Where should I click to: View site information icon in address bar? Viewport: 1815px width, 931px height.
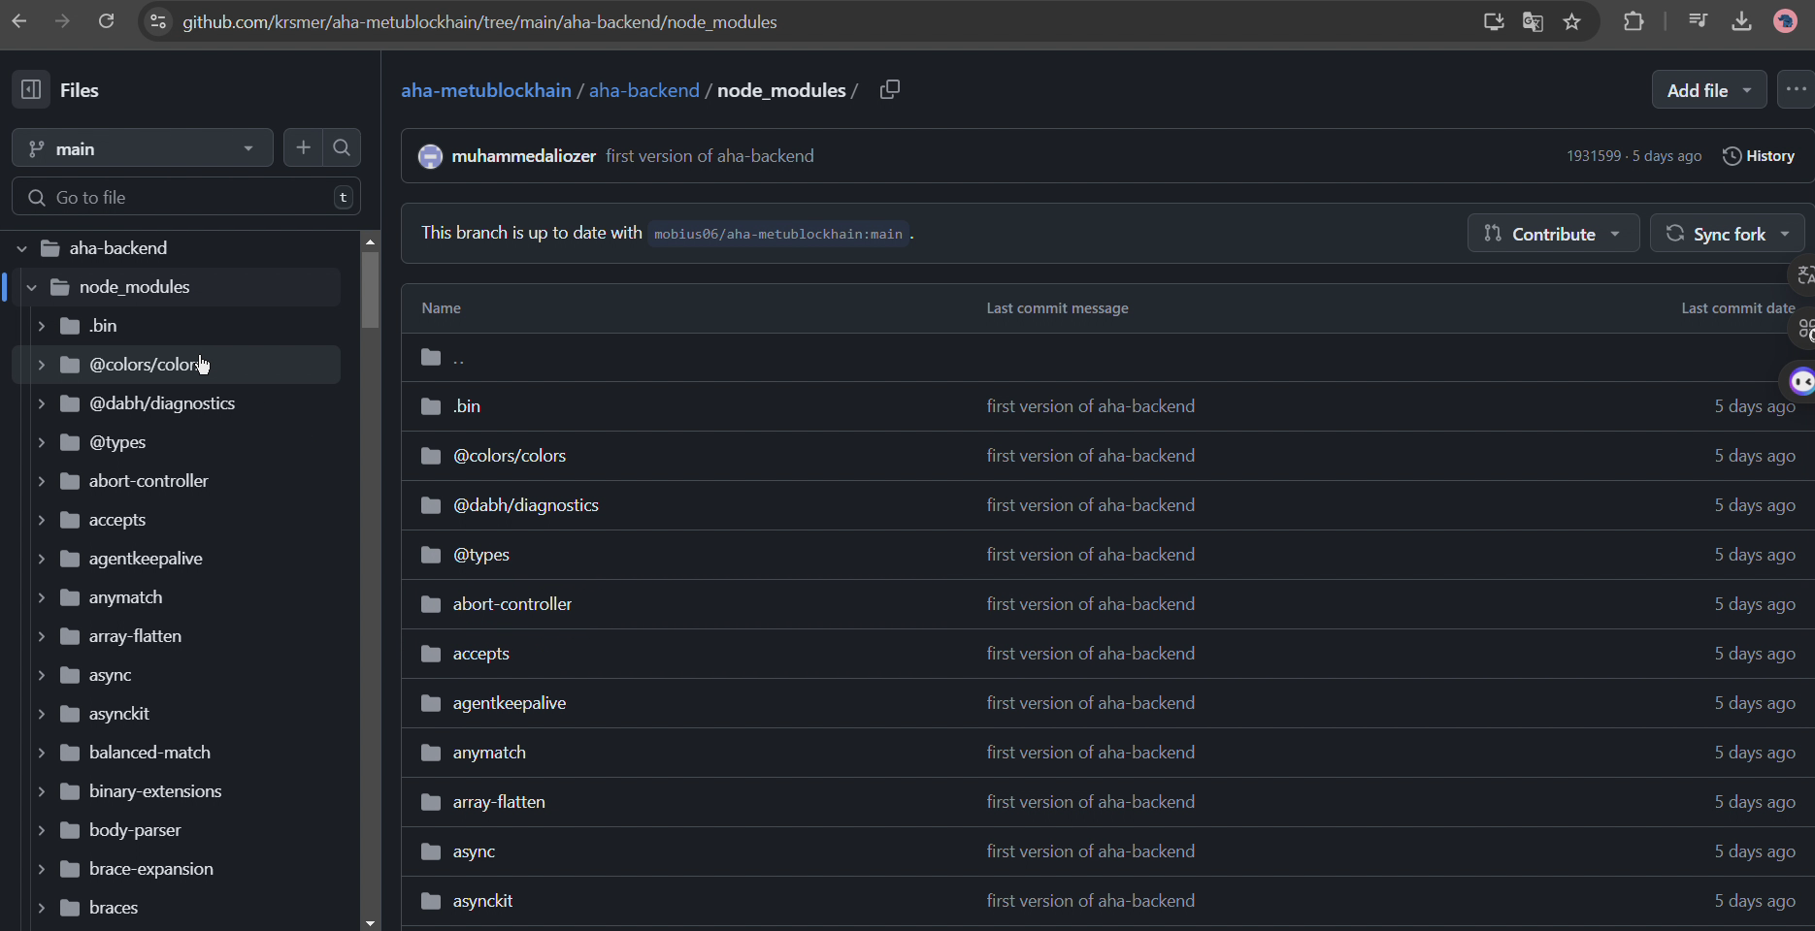(158, 21)
